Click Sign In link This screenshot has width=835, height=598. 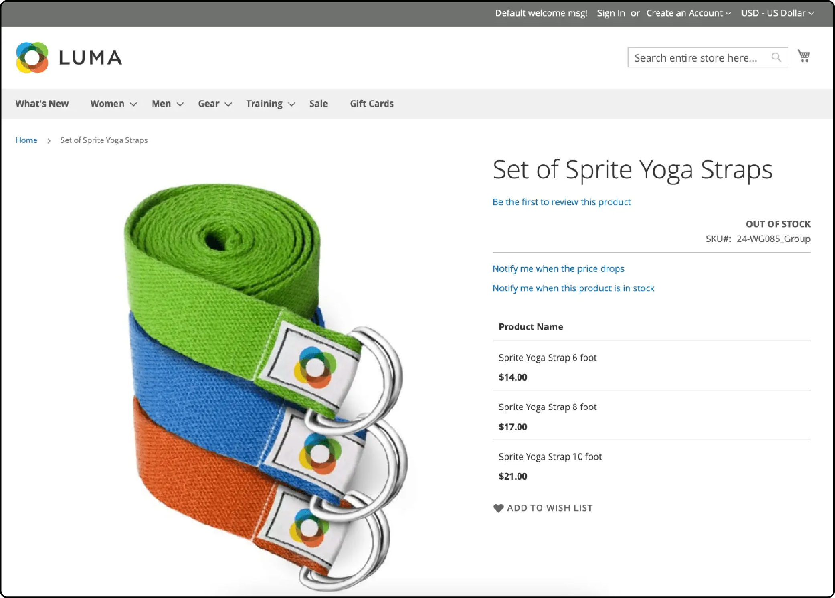click(x=610, y=13)
